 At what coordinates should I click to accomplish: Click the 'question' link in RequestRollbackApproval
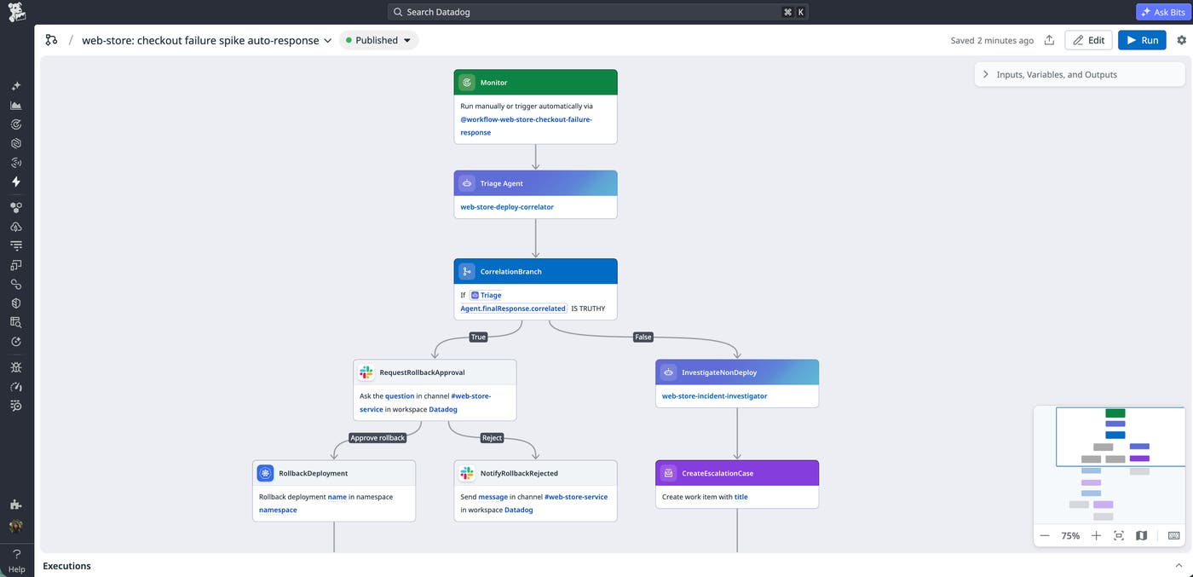tap(400, 396)
